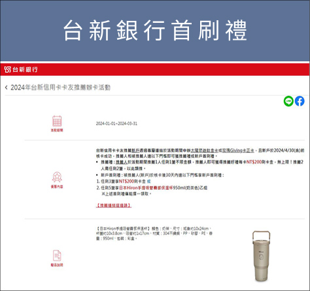Click the document gift description icon
310x291 pixels.
(57, 256)
